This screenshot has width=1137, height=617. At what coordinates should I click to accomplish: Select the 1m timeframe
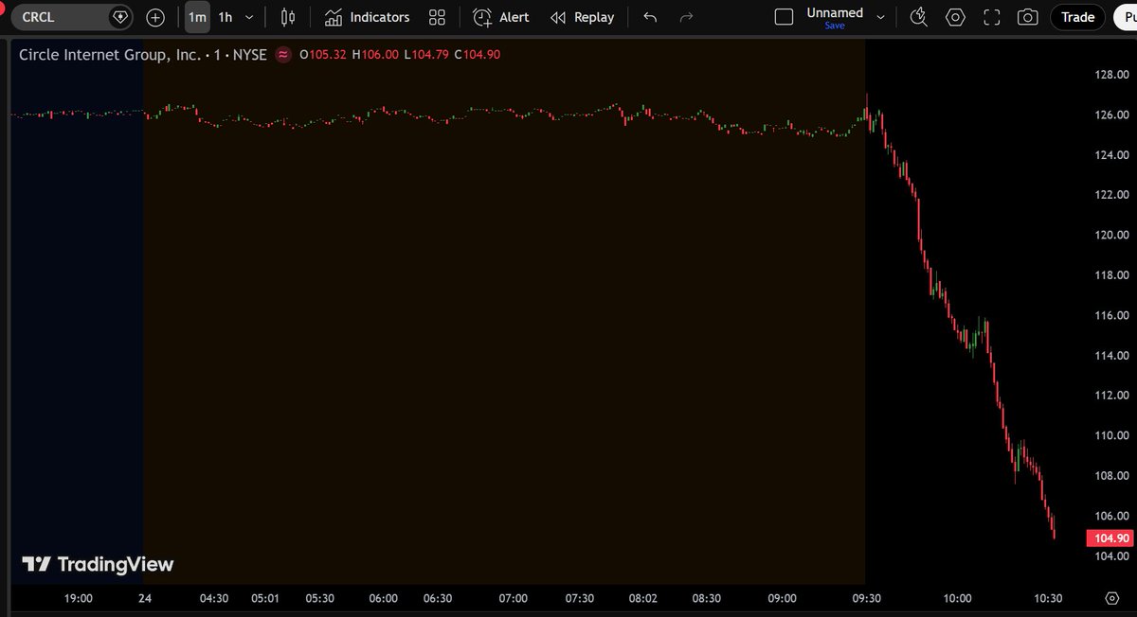(x=197, y=17)
